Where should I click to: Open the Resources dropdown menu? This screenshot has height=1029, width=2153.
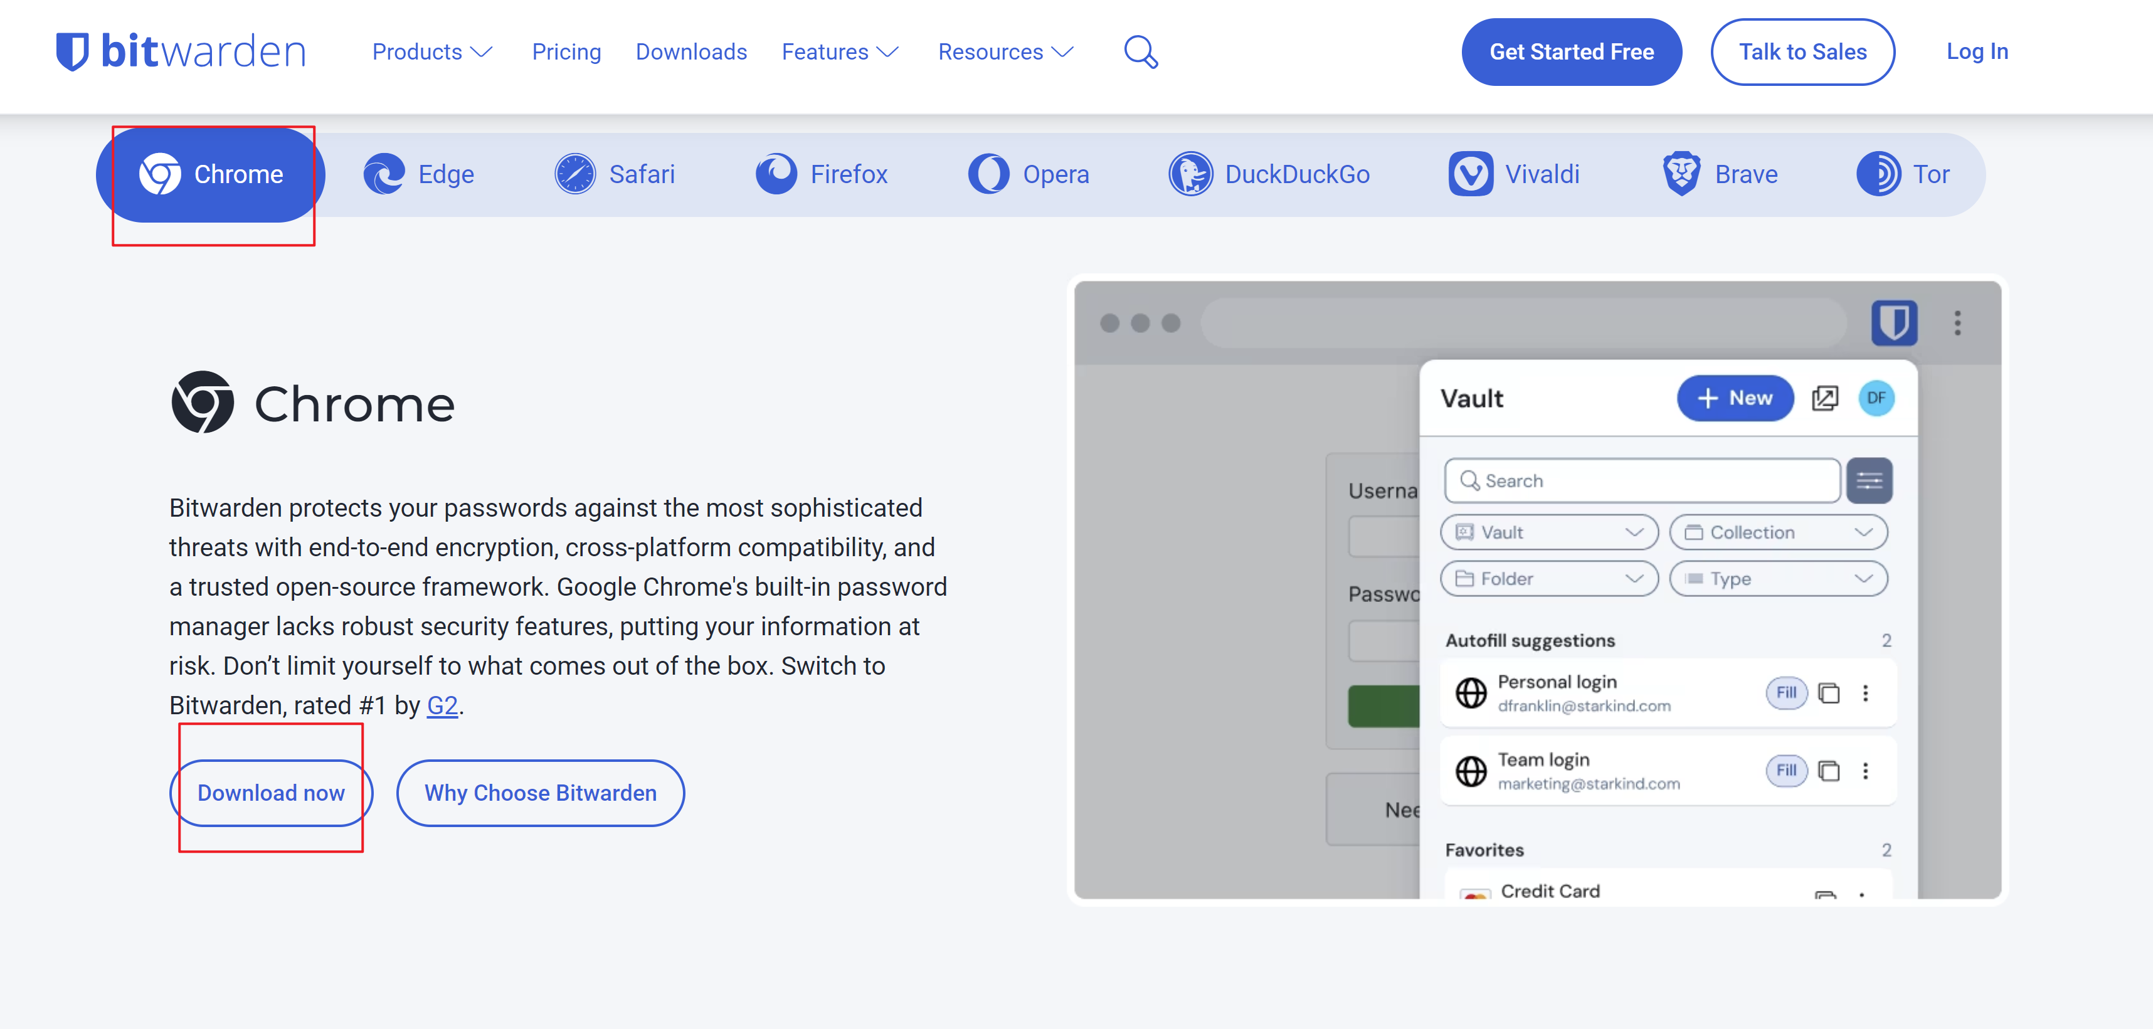click(x=1005, y=52)
